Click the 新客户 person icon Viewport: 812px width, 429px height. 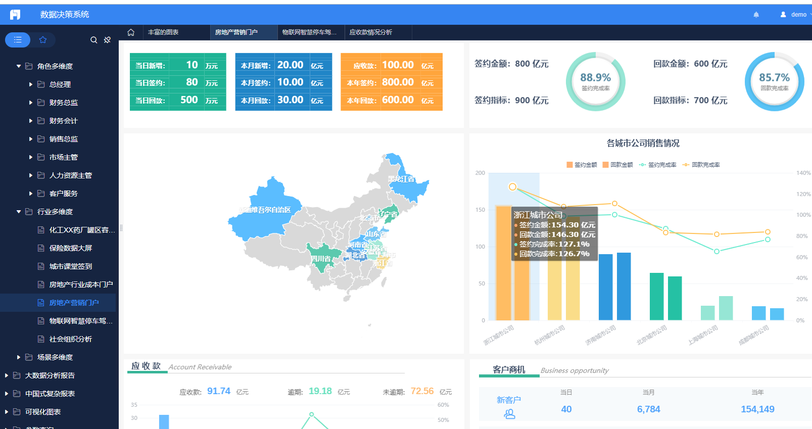509,414
